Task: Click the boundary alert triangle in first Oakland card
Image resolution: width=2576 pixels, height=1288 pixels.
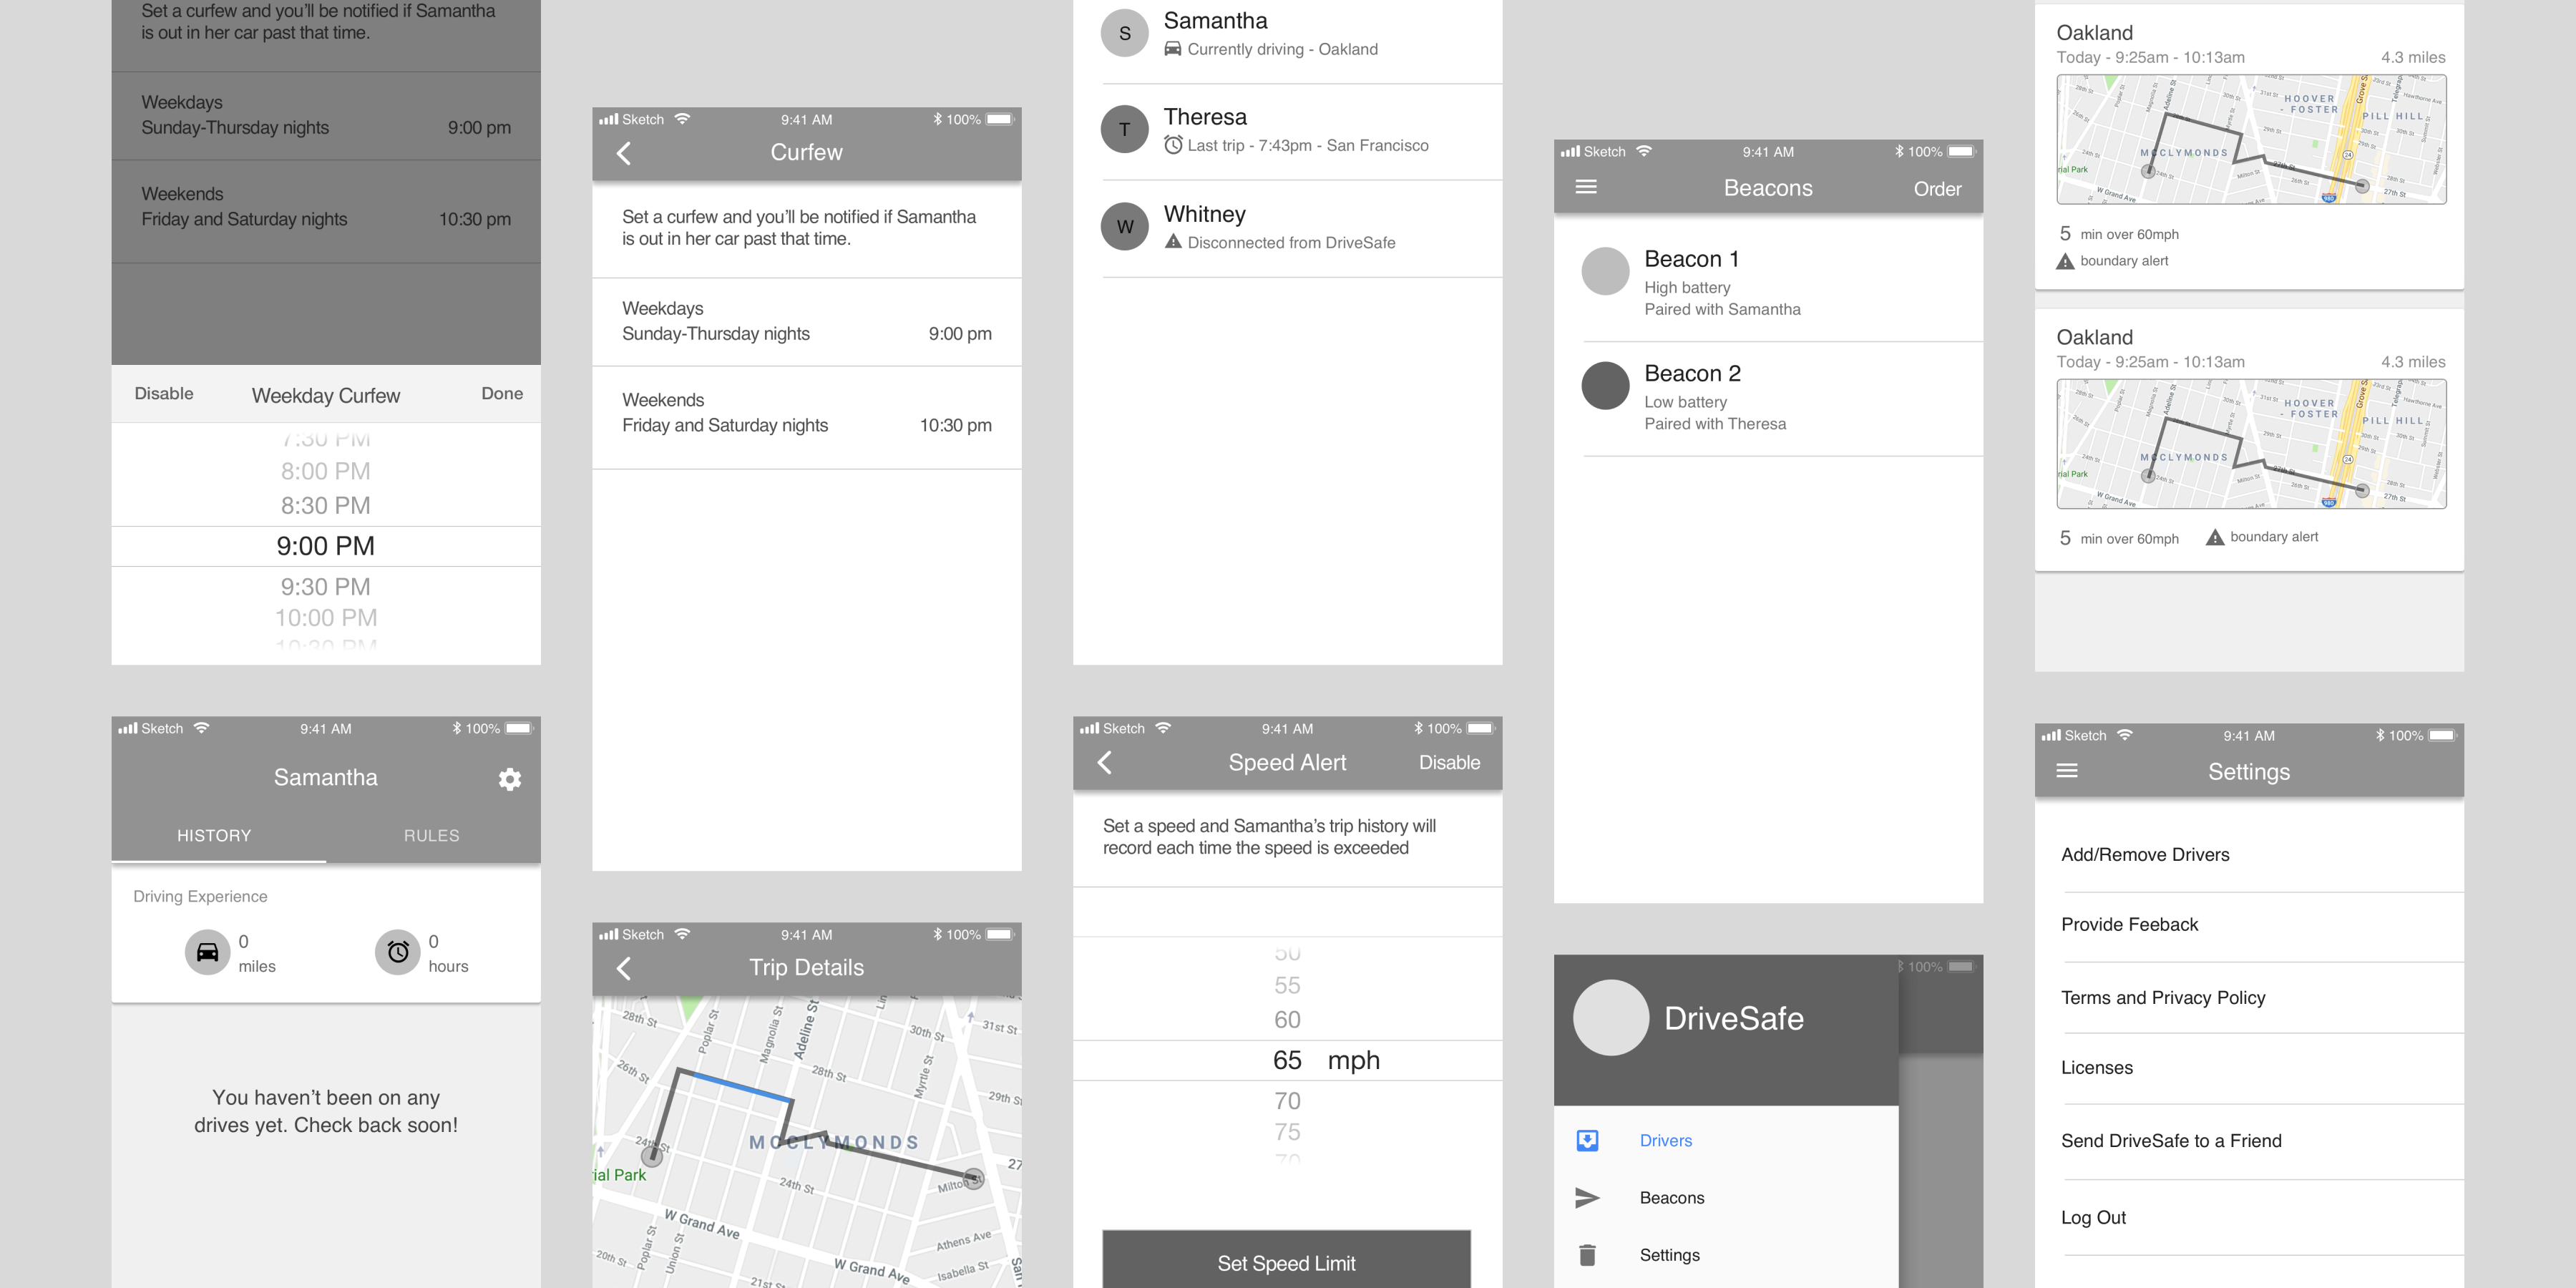Action: [2065, 261]
